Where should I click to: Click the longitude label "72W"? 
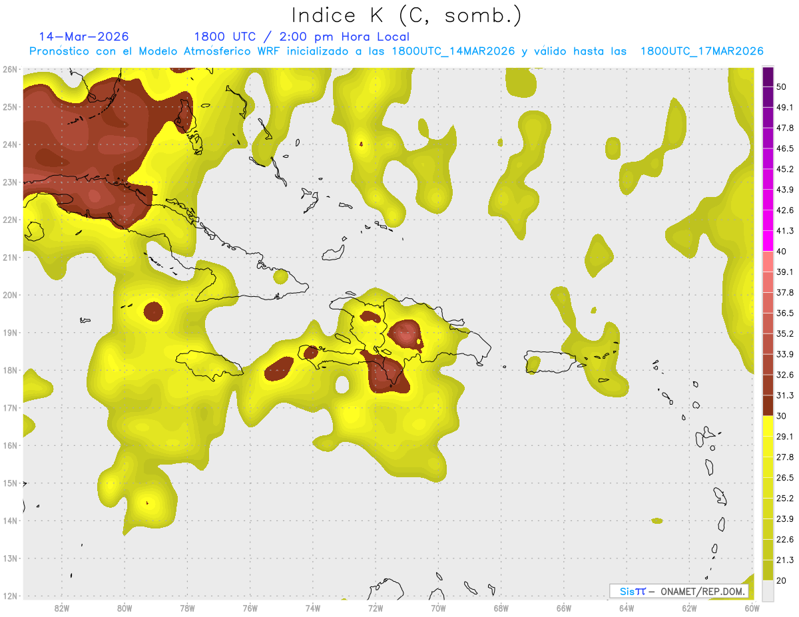click(375, 608)
